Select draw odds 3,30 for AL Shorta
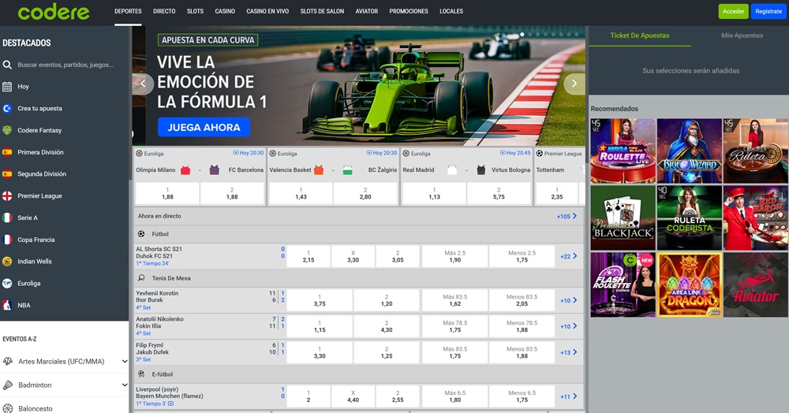This screenshot has height=413, width=789. pos(353,256)
